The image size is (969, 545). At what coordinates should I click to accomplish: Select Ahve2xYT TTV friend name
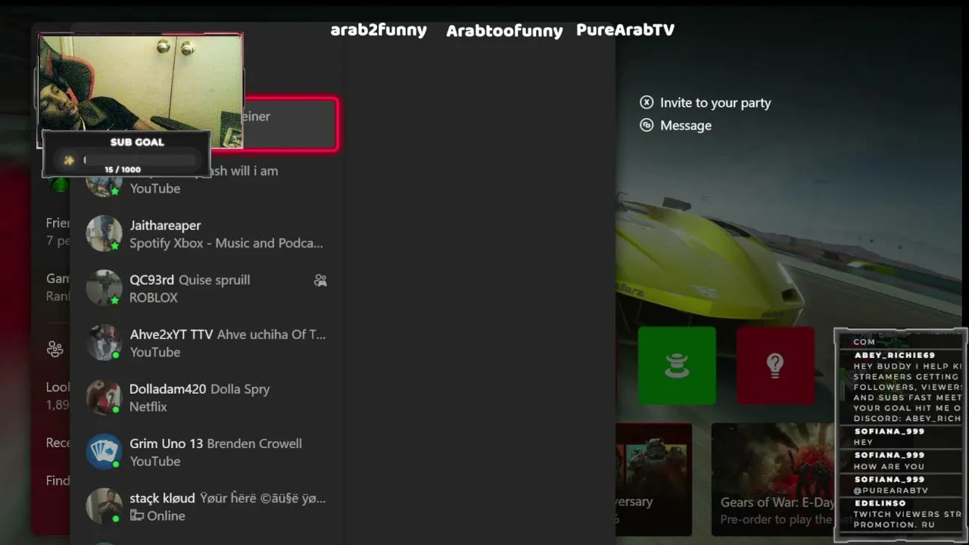click(171, 335)
